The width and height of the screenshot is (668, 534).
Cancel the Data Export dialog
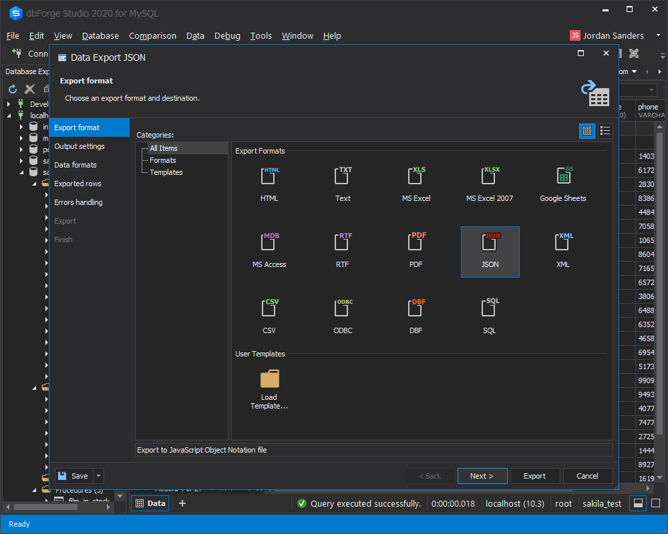point(587,476)
